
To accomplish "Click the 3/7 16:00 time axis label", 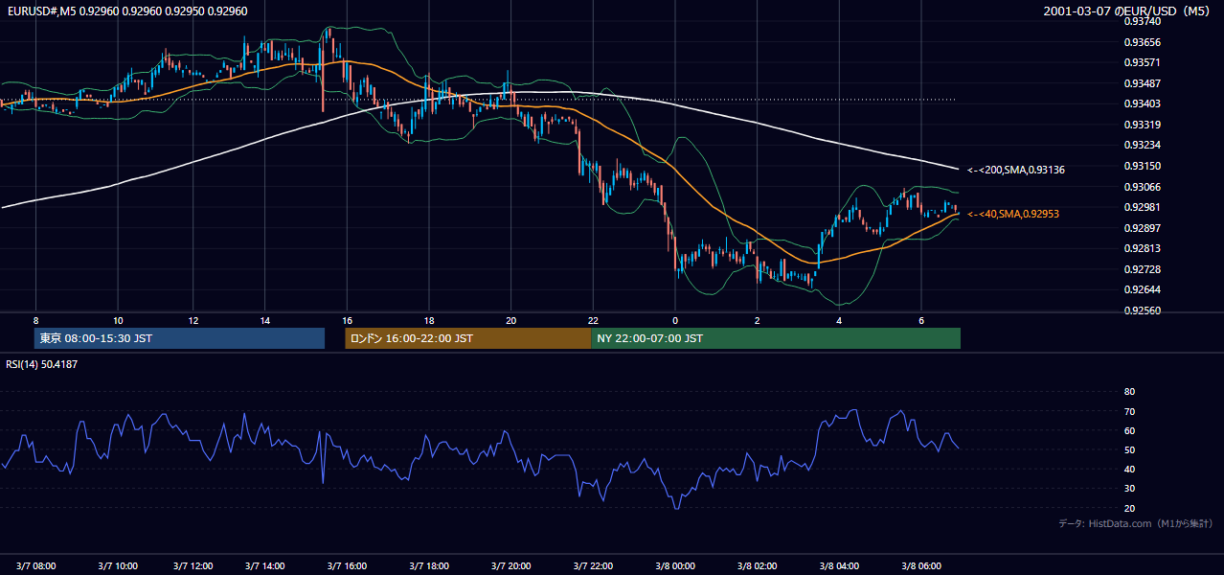I will tap(346, 566).
